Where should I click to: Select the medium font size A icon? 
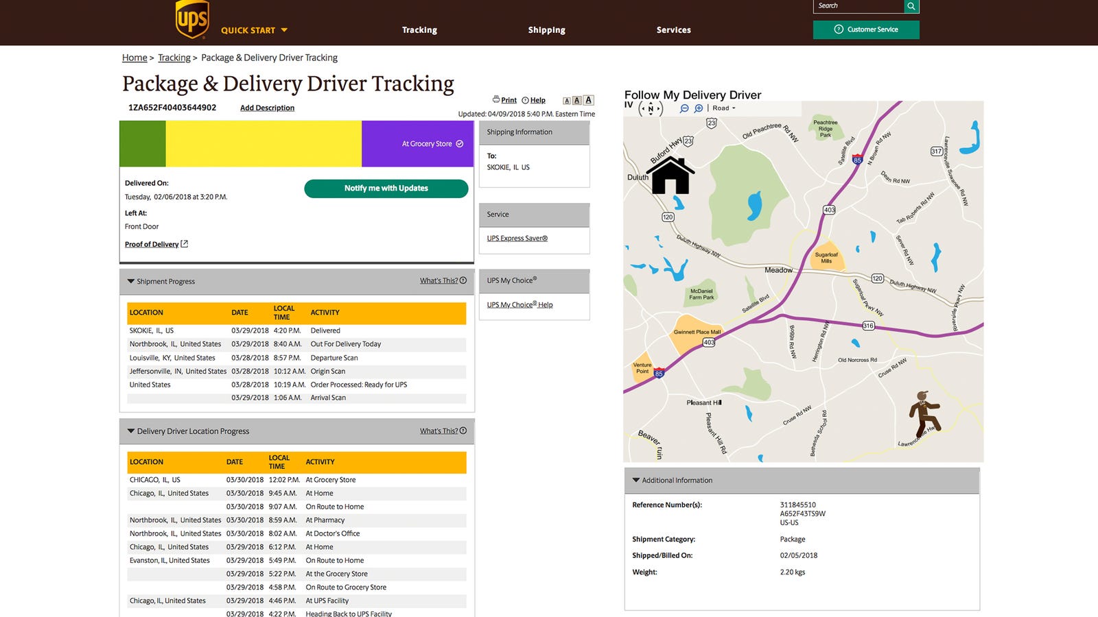tap(577, 100)
